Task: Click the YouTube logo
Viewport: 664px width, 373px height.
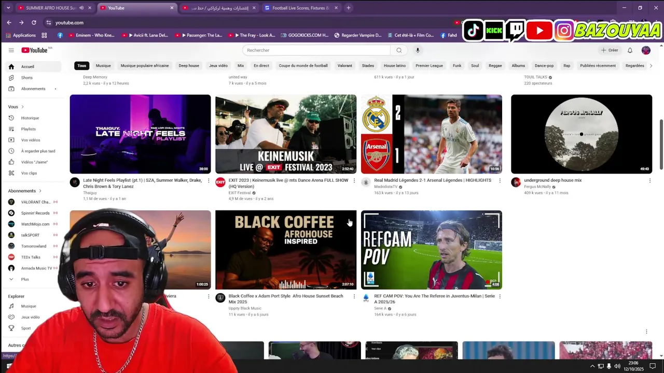Action: (35, 50)
